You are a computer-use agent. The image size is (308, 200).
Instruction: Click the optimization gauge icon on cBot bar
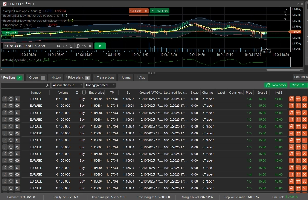click(x=84, y=46)
